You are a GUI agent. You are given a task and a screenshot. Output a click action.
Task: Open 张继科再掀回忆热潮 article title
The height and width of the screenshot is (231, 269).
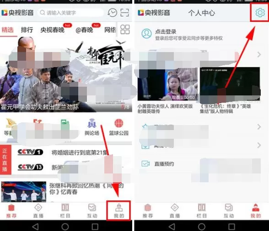[x=86, y=189]
